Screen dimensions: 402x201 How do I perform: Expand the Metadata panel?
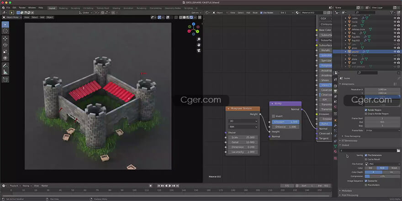coord(347,191)
